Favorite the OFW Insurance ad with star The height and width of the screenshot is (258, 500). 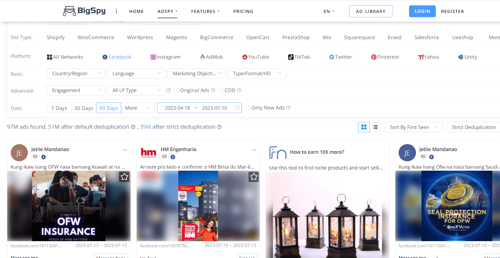(124, 177)
